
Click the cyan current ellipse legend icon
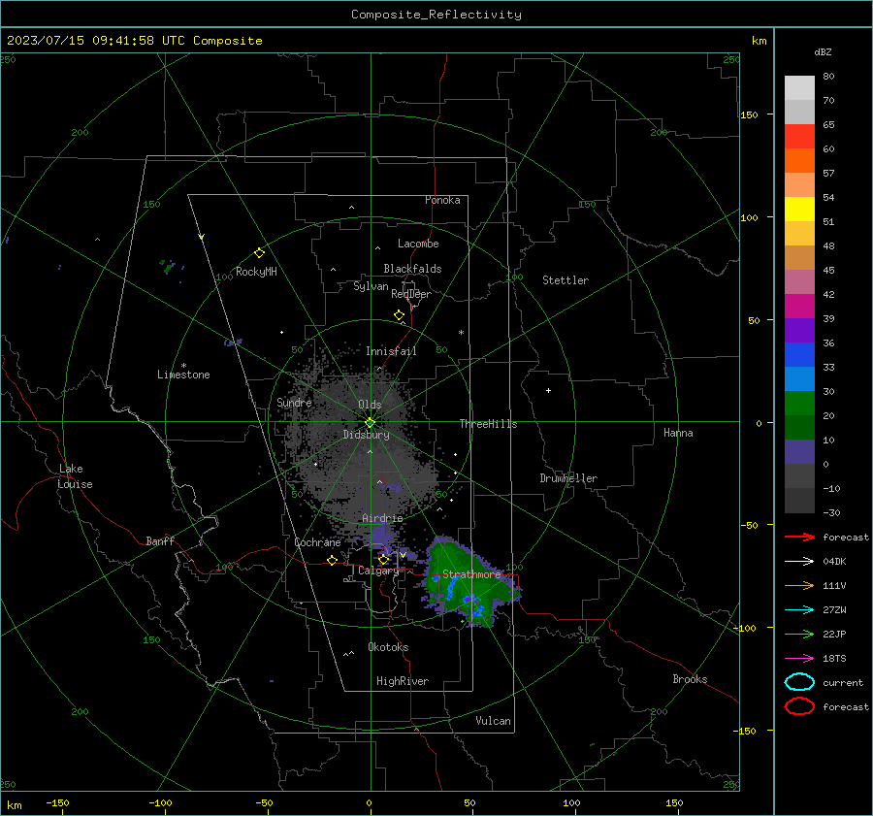click(x=799, y=682)
